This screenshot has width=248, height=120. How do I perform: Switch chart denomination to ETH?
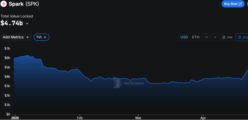tap(196, 37)
